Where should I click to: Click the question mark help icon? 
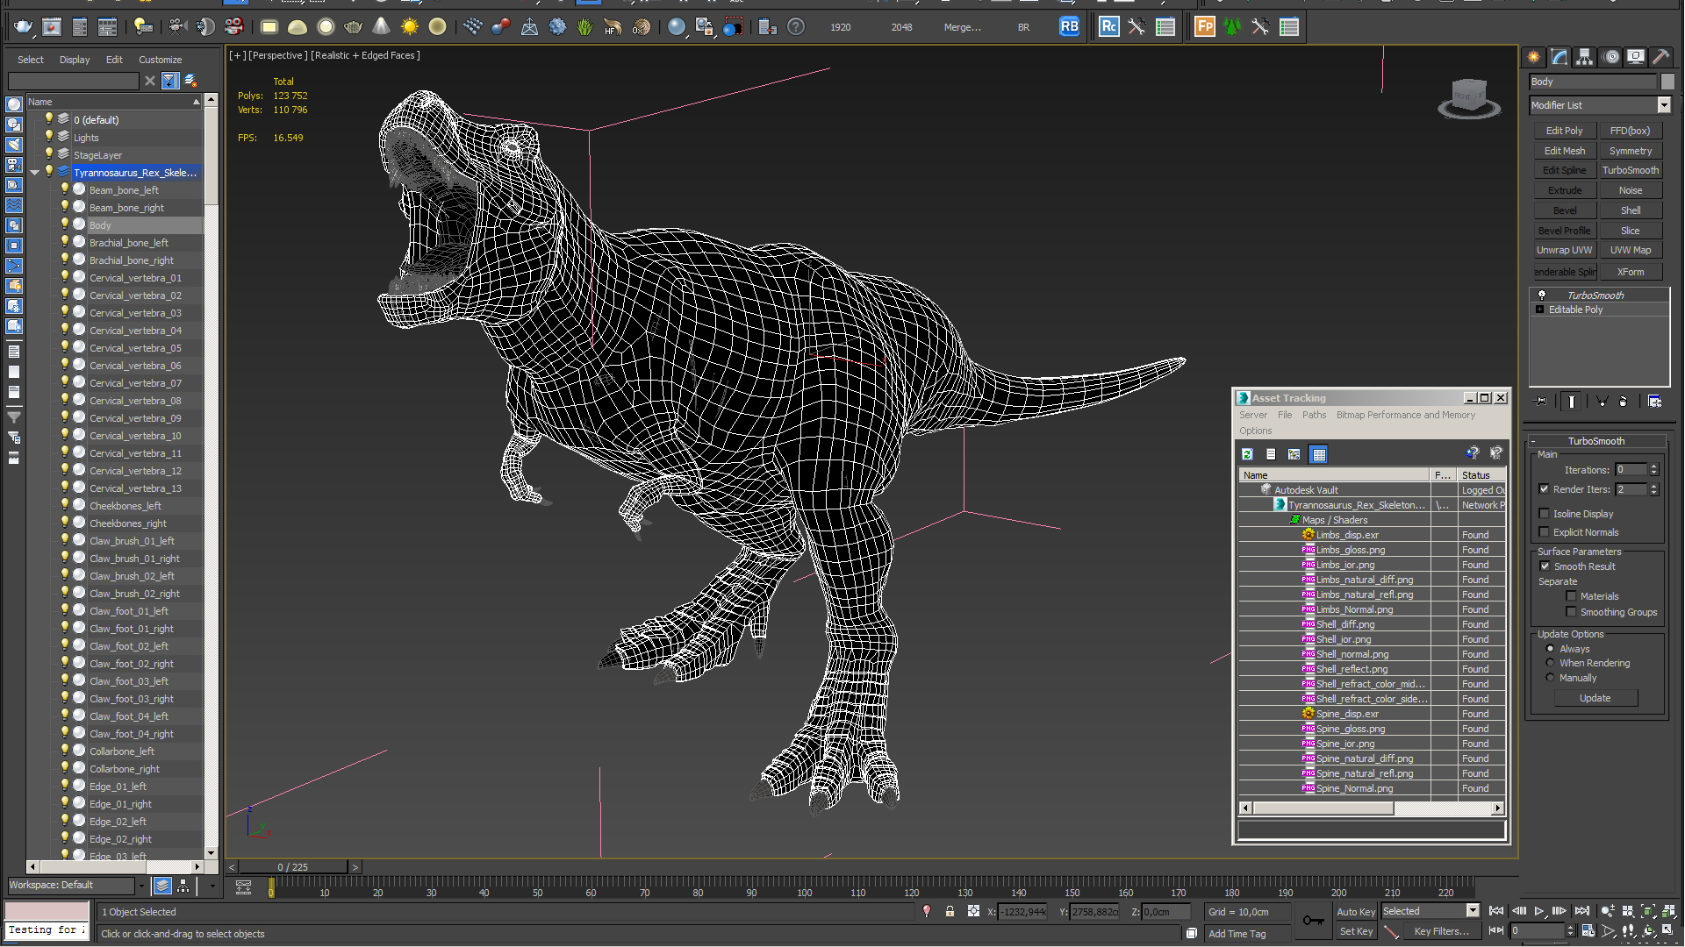[x=796, y=27]
